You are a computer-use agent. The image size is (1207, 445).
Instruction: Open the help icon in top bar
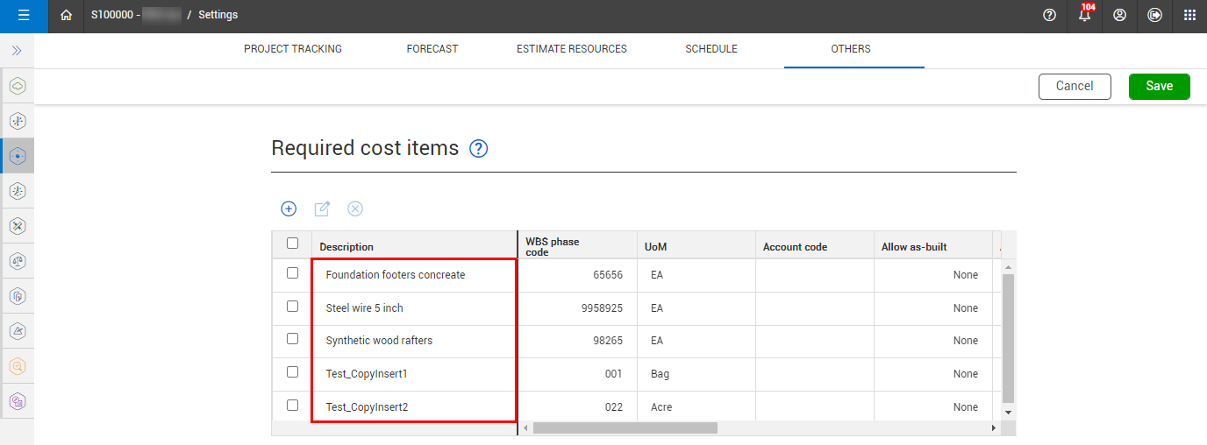pyautogui.click(x=1049, y=15)
